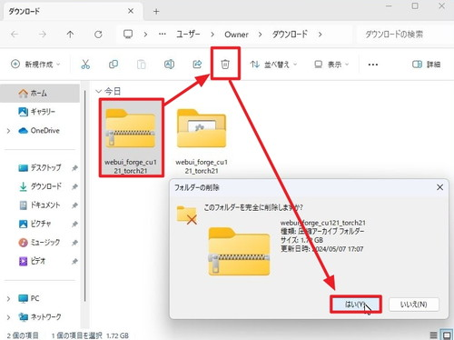Select the zipped webui_forge_cu121_torch21 archive

(131, 138)
